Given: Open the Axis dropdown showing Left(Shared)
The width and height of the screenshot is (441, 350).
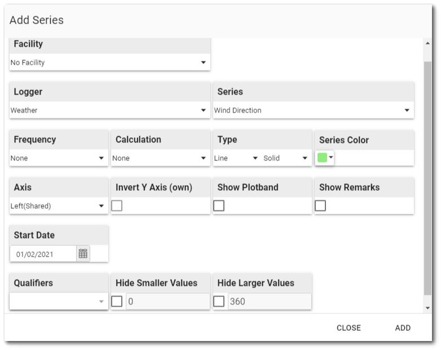Looking at the screenshot, I should pyautogui.click(x=59, y=206).
